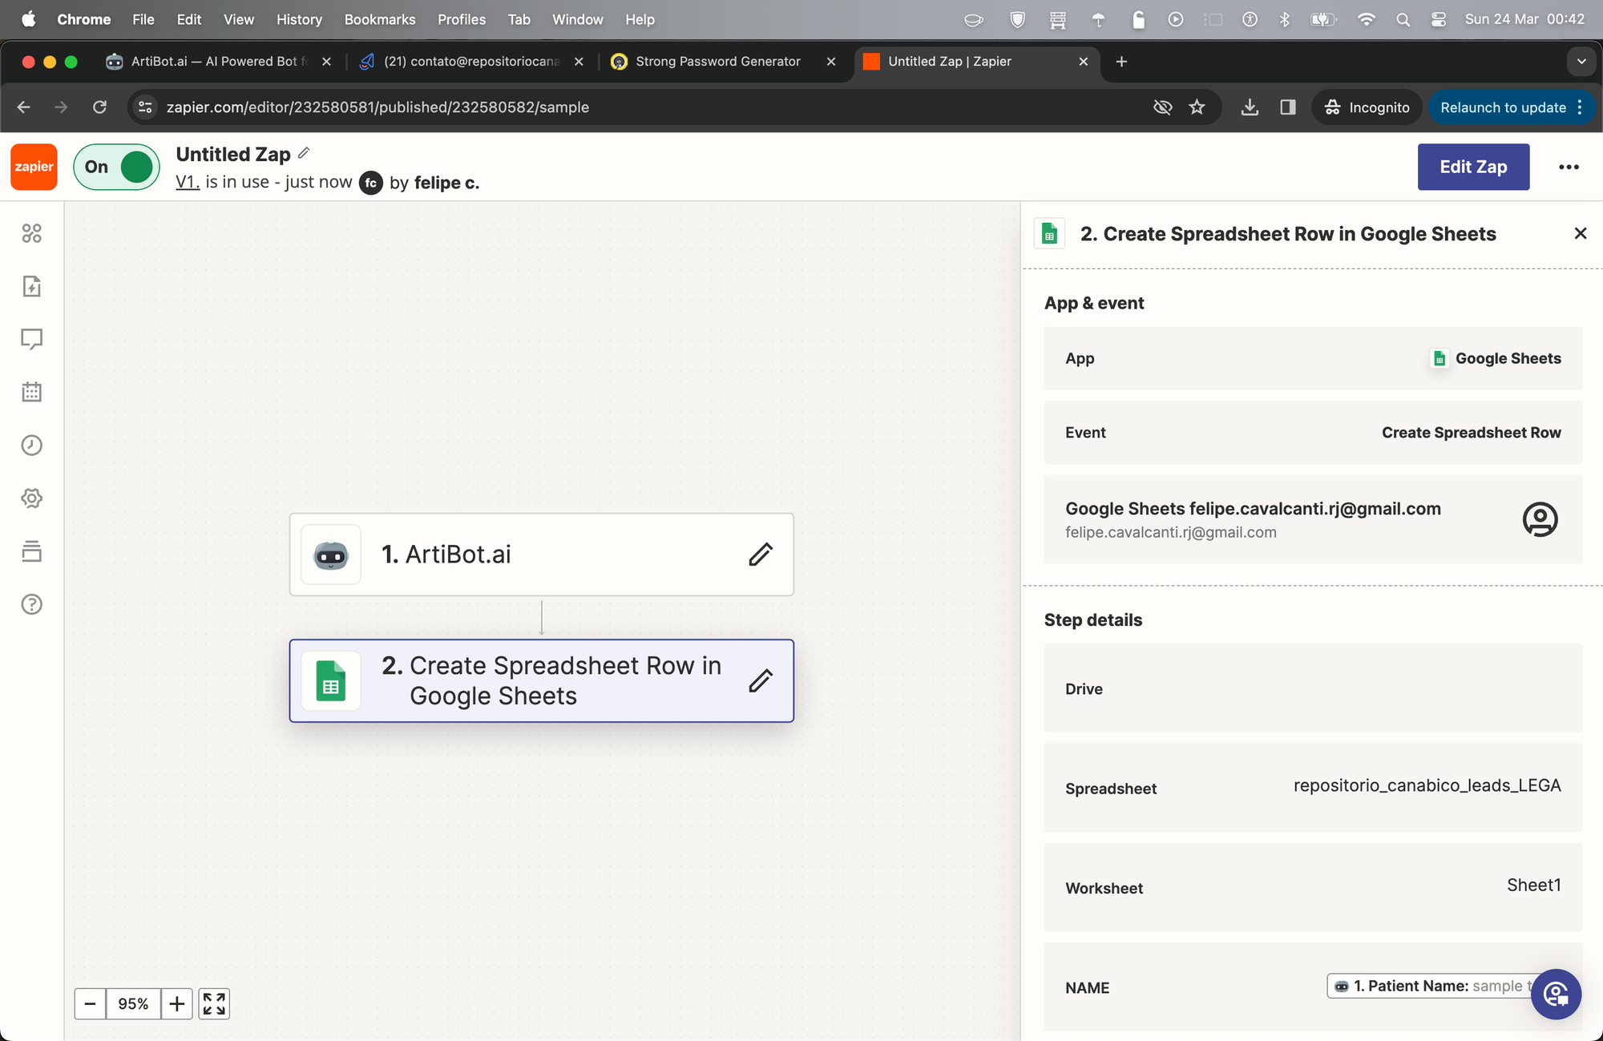This screenshot has width=1603, height=1041.
Task: Open the Zap details file icon in sidebar
Action: [31, 286]
